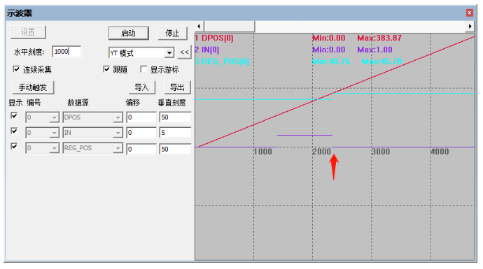Click the 偏移 offset field for IN
Image resolution: width=483 pixels, height=269 pixels.
click(141, 133)
